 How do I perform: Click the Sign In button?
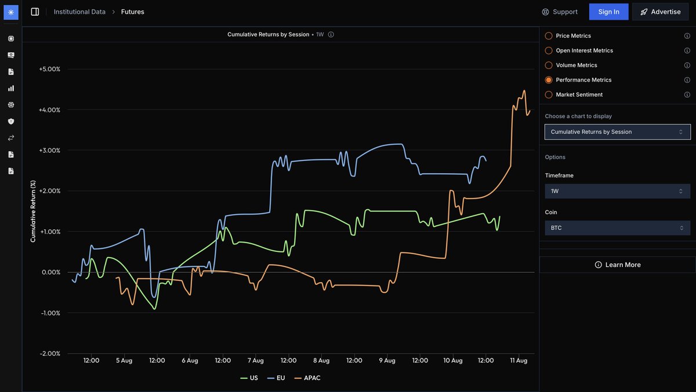point(609,12)
